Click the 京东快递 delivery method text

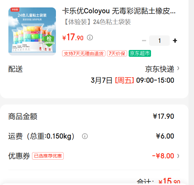pyautogui.click(x=160, y=69)
